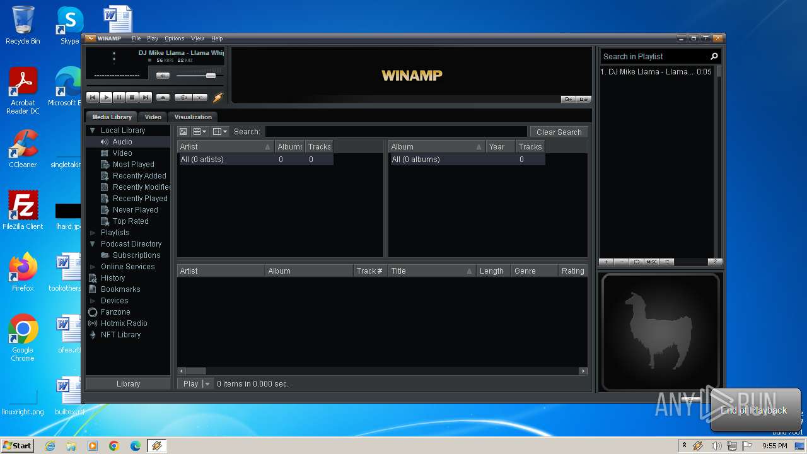
Task: Click the llama album art thumbnail
Action: 661,332
